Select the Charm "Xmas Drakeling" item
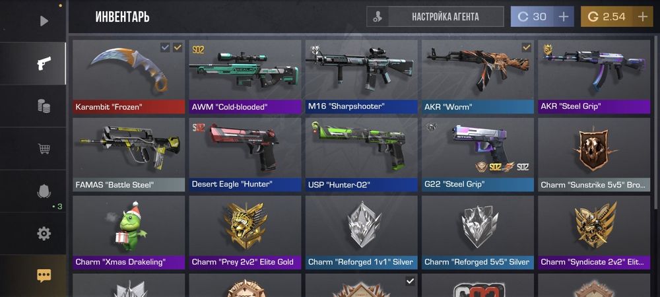Image resolution: width=660 pixels, height=297 pixels. tap(129, 232)
